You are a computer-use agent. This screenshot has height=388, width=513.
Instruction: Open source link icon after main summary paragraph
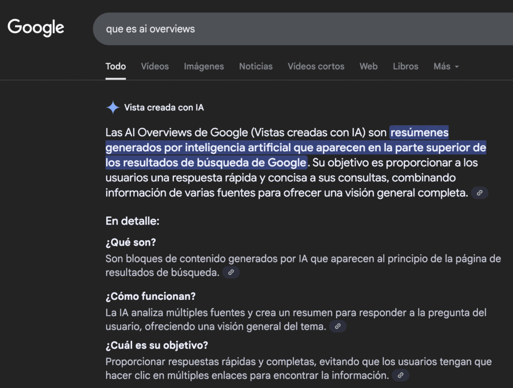pyautogui.click(x=479, y=193)
